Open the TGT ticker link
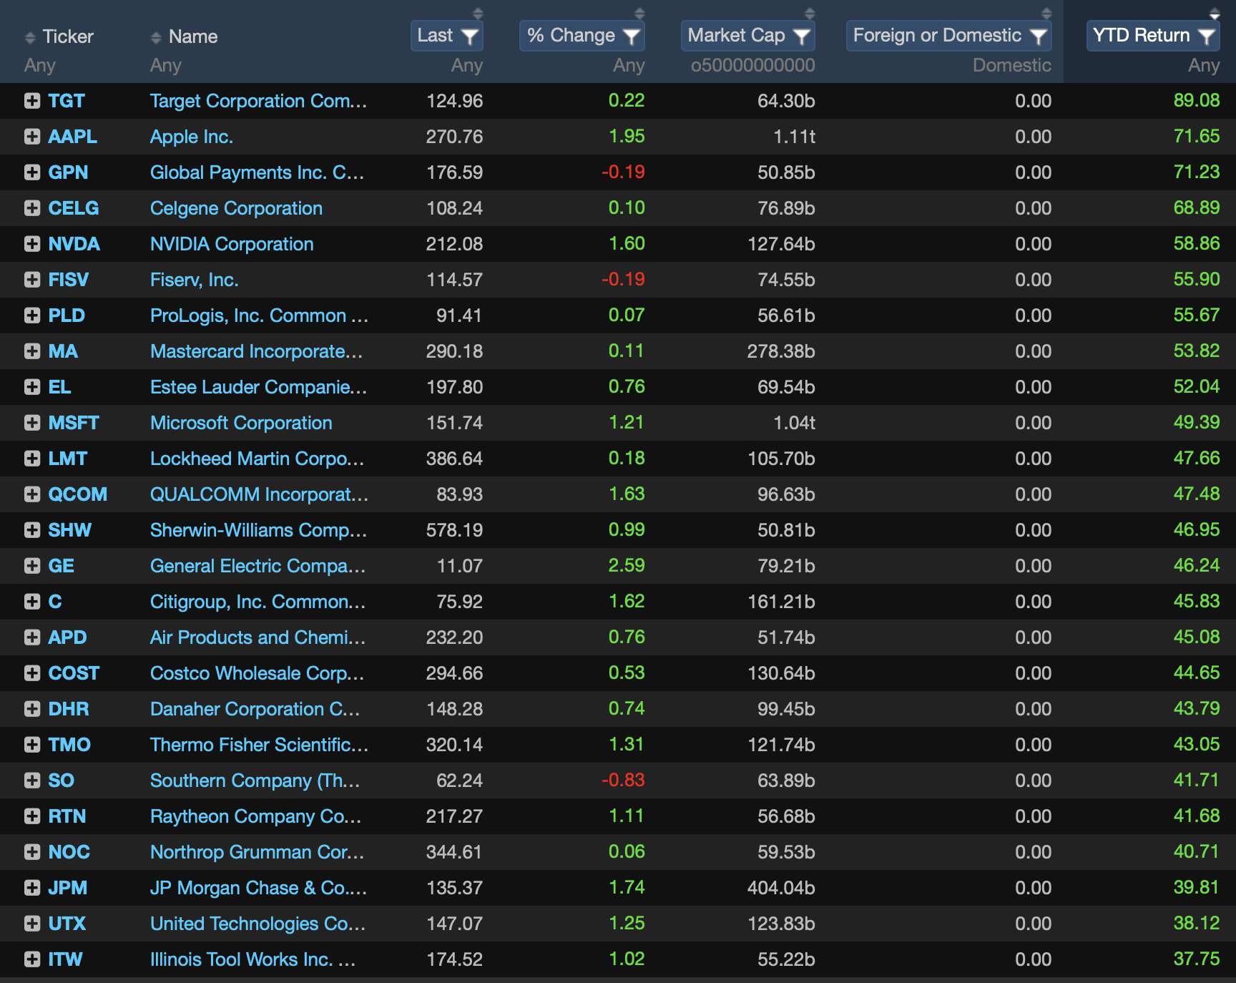The image size is (1236, 983). tap(67, 101)
